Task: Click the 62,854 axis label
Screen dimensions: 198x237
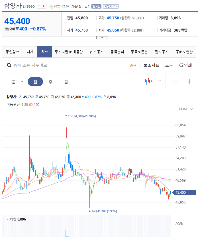Action: pos(180,125)
